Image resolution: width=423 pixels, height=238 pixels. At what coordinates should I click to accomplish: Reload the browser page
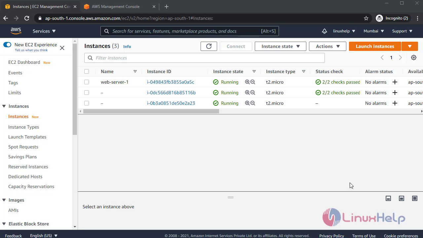(x=27, y=18)
